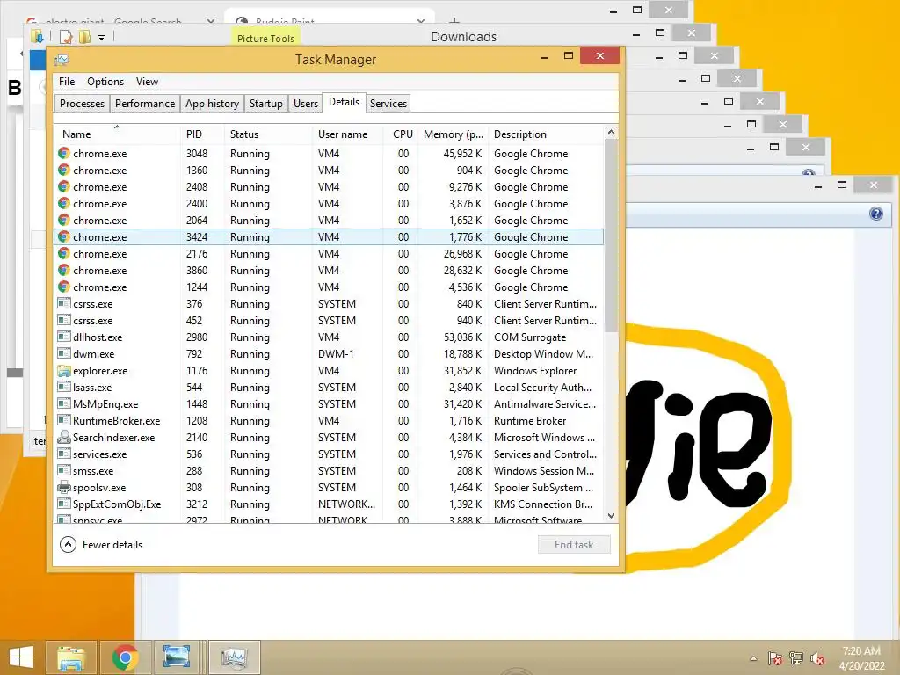Sort by the Description column header
This screenshot has height=675, width=900.
click(547, 134)
